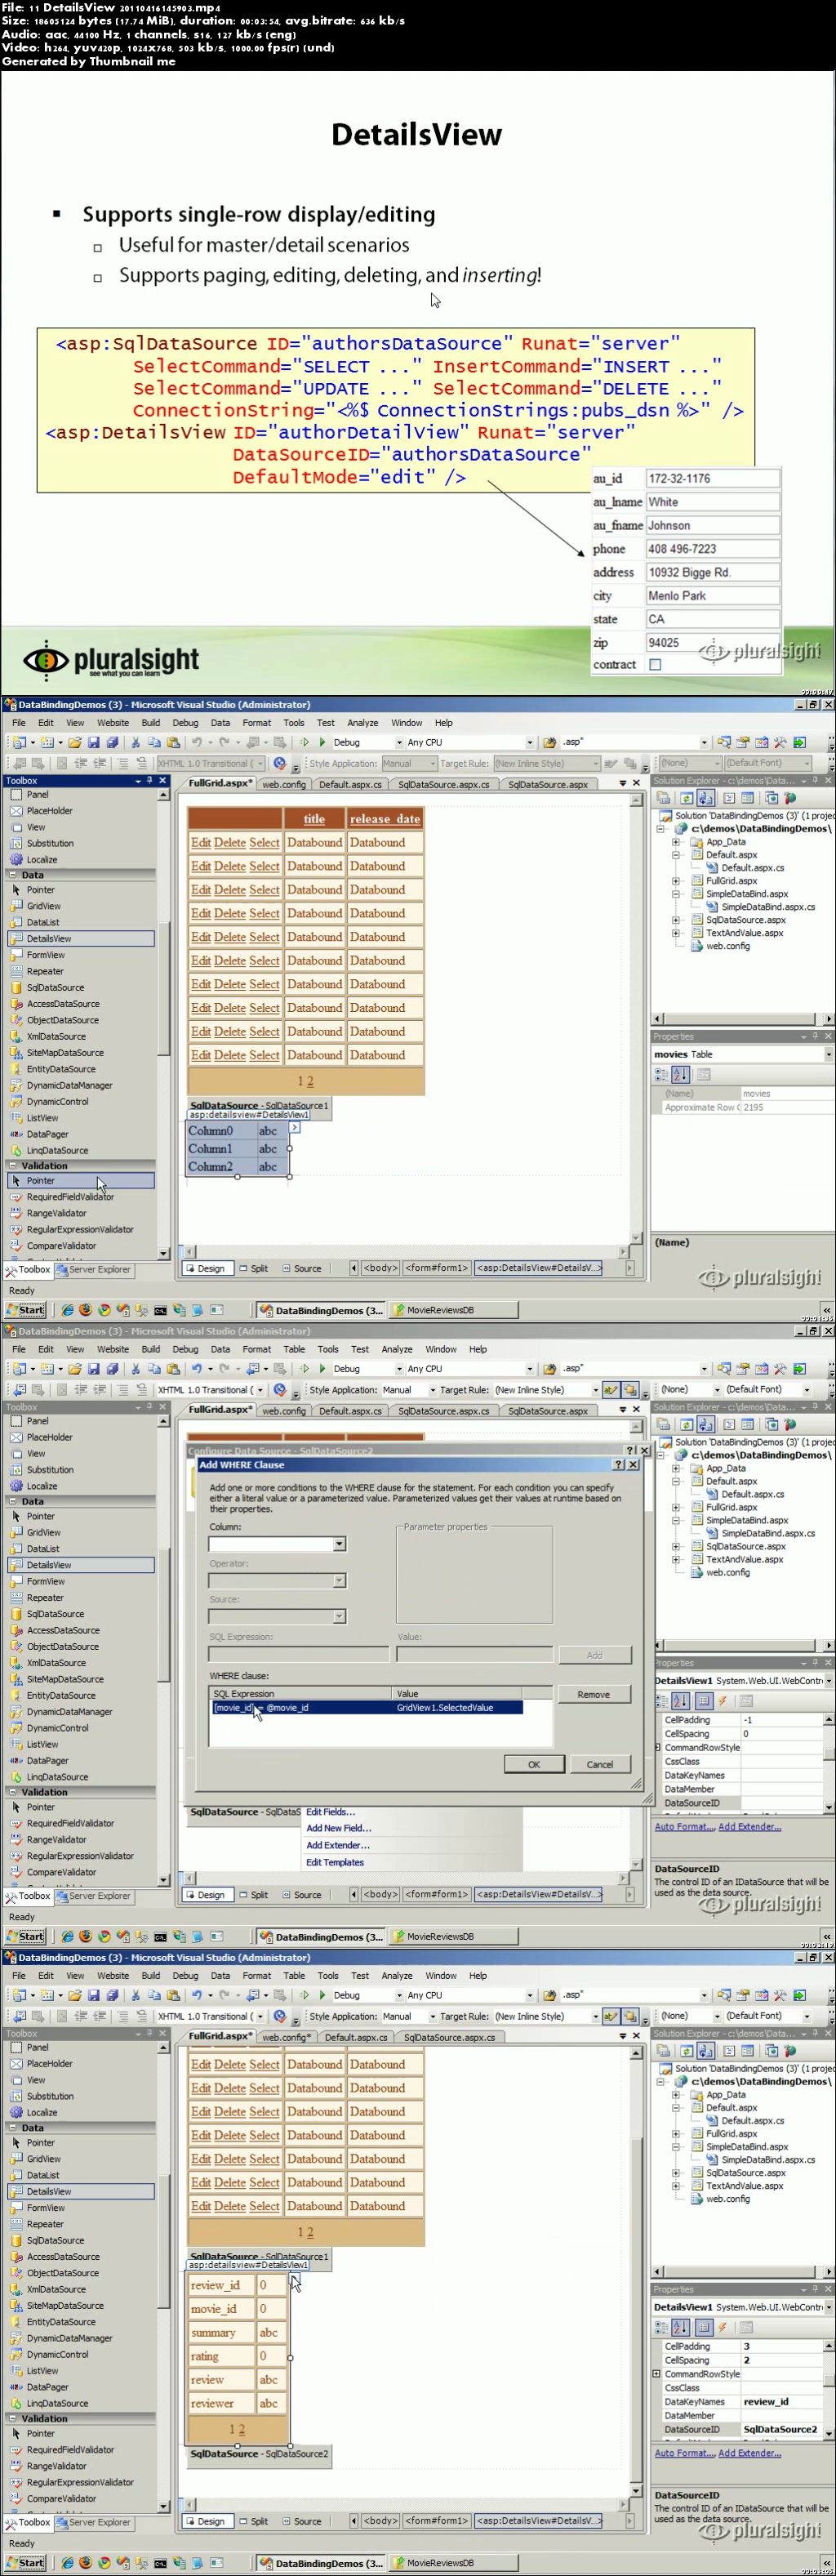Open Column dropdown in Add WHERE Clause dialog

click(339, 1543)
